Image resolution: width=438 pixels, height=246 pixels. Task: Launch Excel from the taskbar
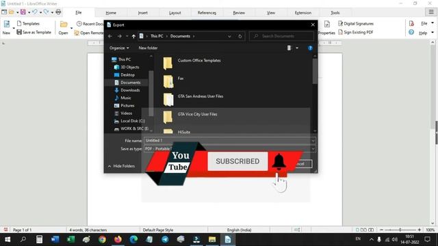[x=70, y=239]
